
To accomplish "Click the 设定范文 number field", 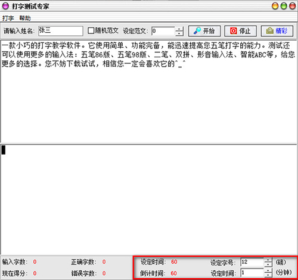I will [x=163, y=31].
